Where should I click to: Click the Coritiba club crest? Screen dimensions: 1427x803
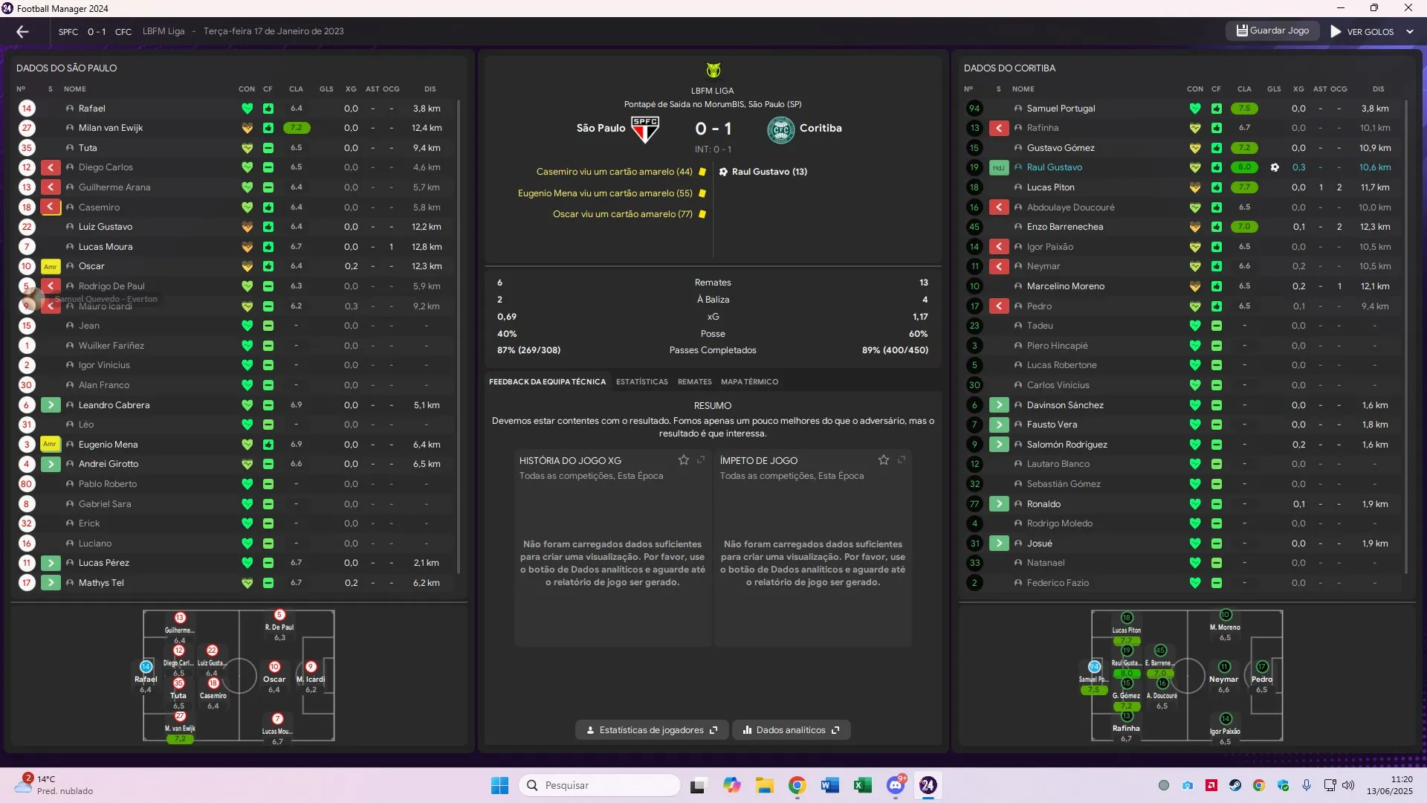[x=781, y=129]
